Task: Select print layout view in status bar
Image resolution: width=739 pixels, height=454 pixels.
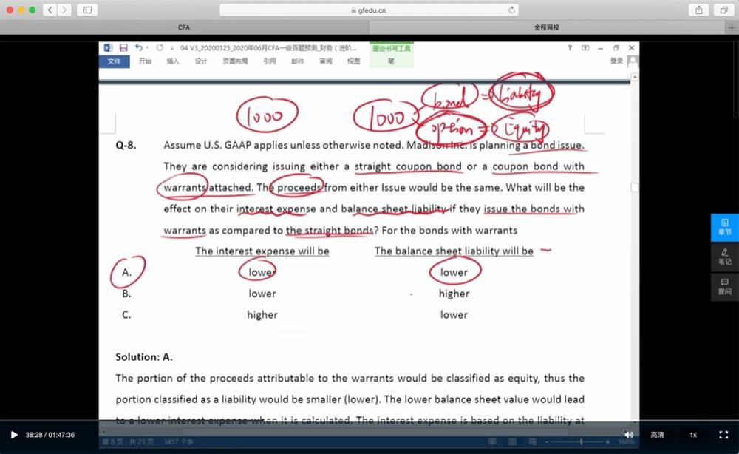Action: point(512,441)
